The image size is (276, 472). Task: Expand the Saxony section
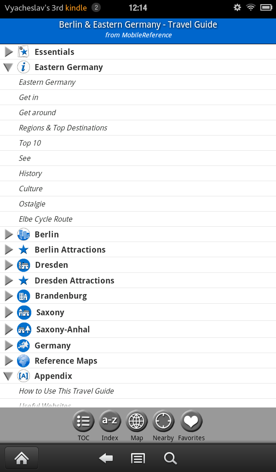(9, 313)
